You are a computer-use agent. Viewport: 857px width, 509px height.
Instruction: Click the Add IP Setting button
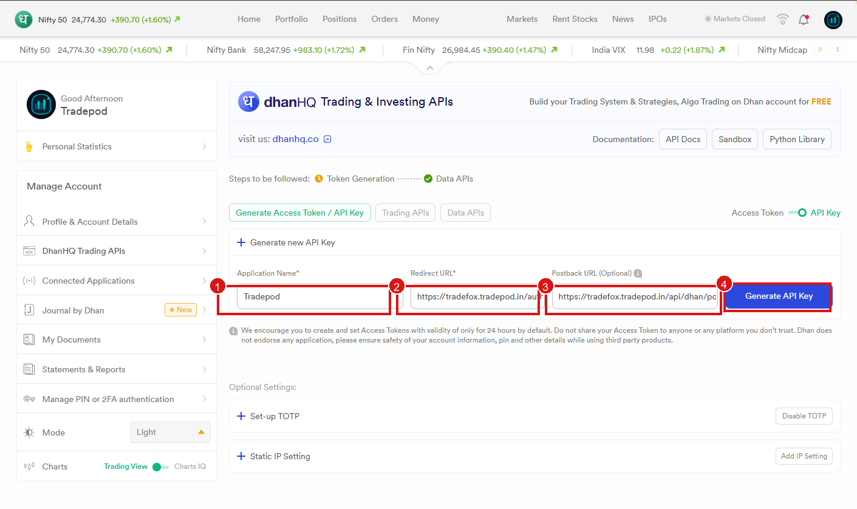[x=804, y=456]
